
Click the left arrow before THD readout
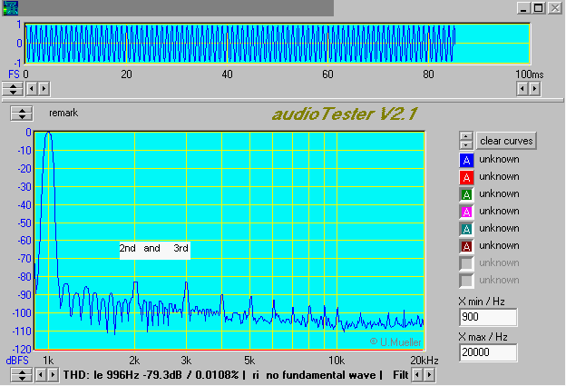(41, 375)
